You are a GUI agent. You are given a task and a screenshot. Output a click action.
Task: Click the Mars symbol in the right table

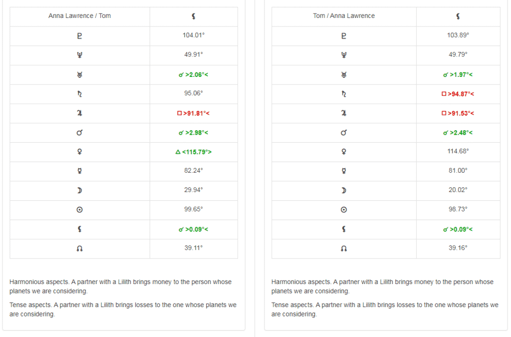(x=344, y=132)
